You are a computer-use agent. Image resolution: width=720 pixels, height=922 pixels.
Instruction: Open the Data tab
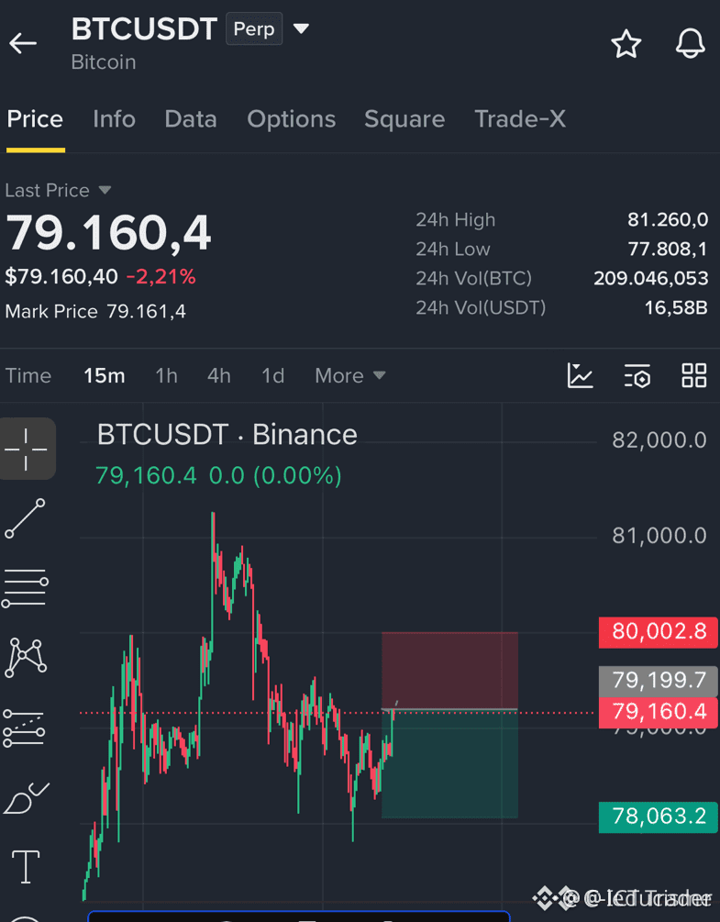pos(191,119)
